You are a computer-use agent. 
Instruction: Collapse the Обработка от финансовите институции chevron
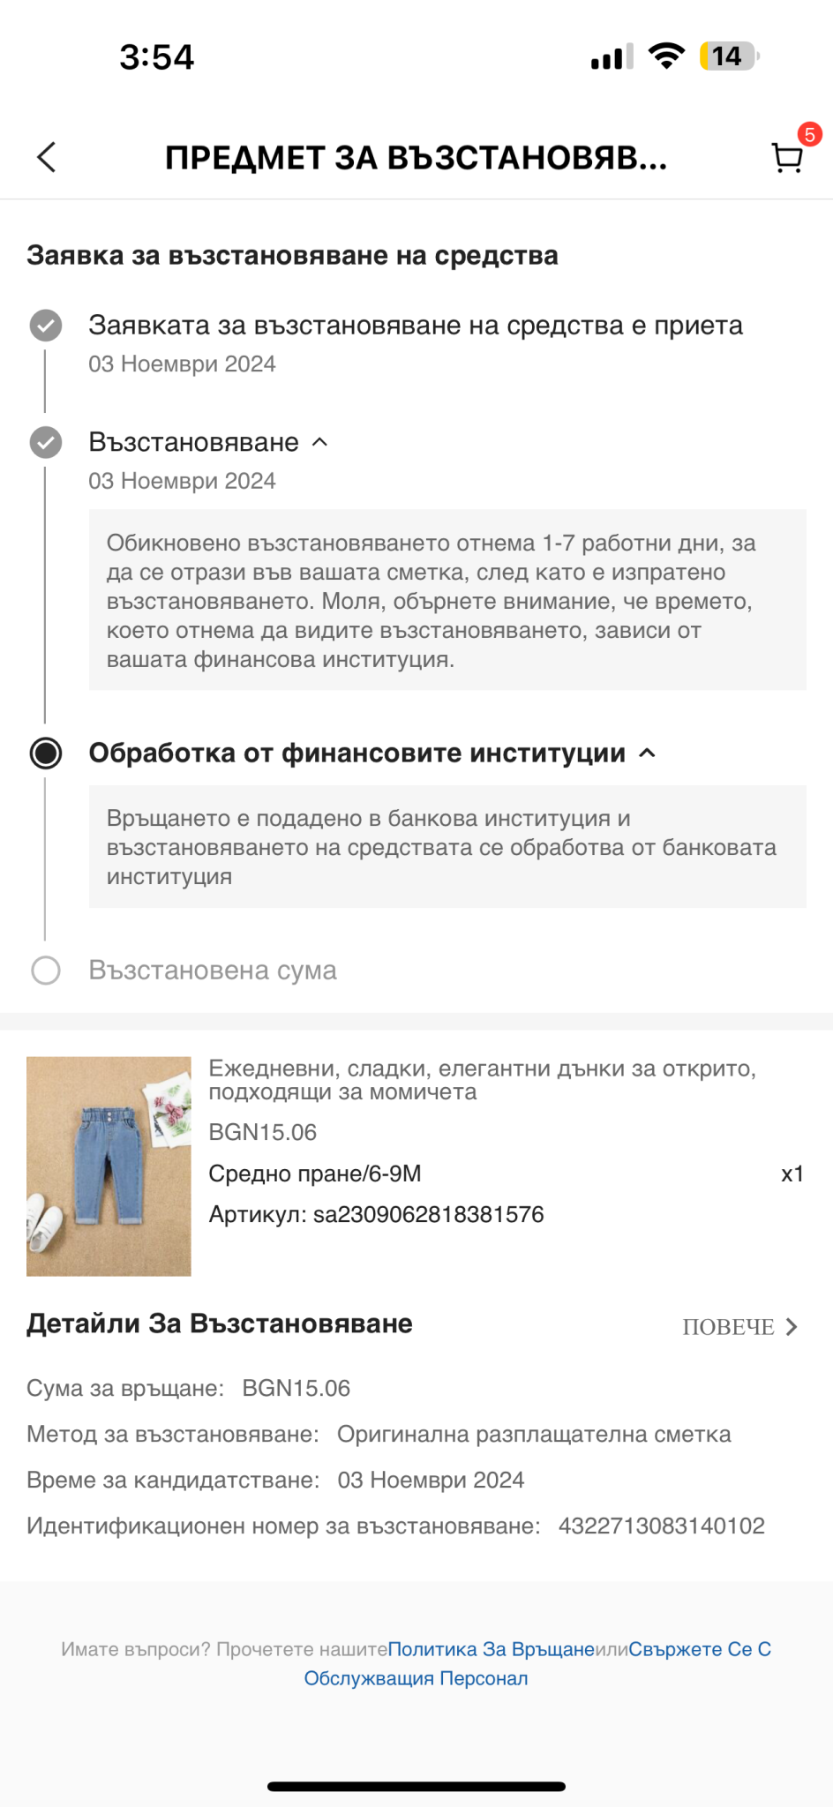pos(647,754)
